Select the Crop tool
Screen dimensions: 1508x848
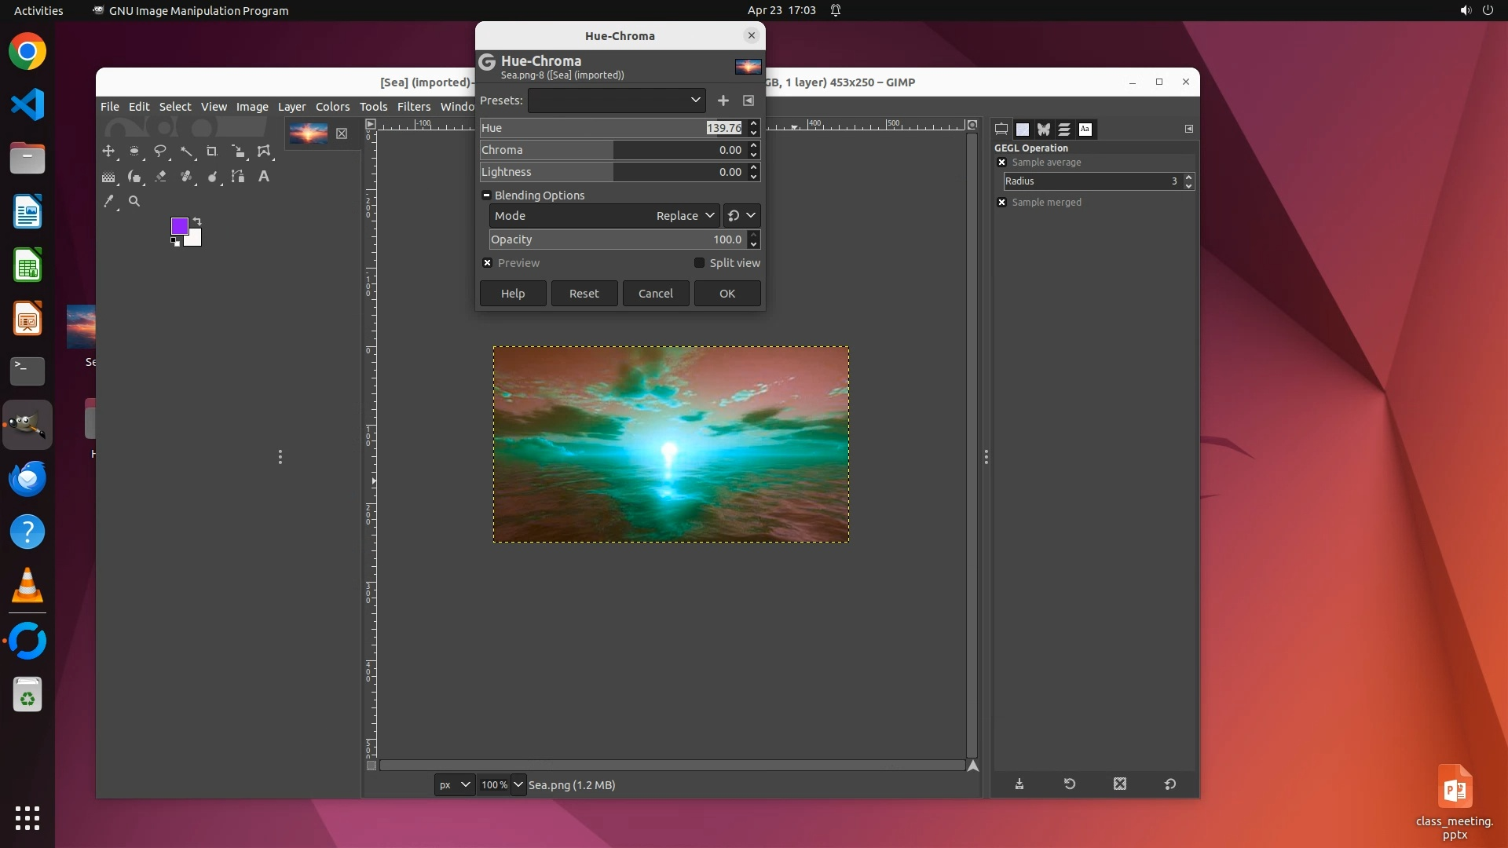point(211,151)
